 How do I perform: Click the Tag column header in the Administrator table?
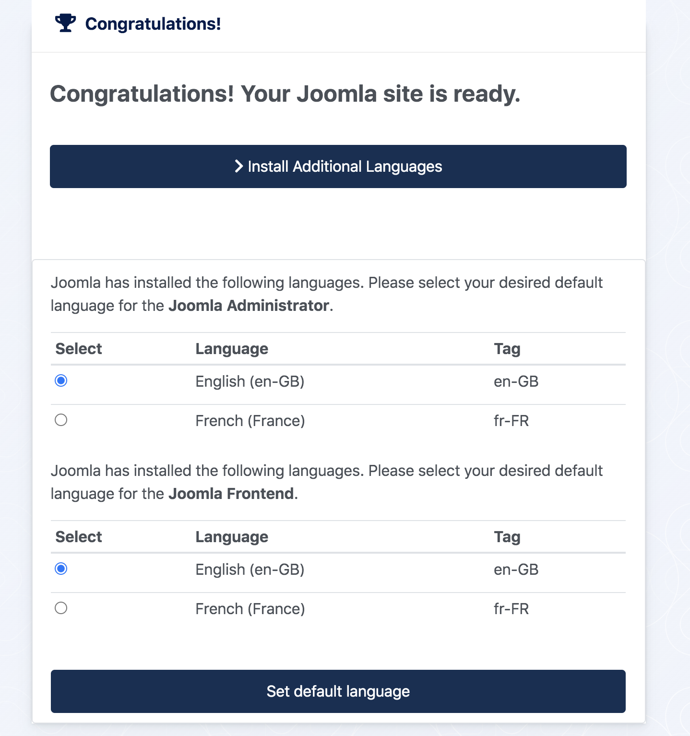[x=507, y=349]
